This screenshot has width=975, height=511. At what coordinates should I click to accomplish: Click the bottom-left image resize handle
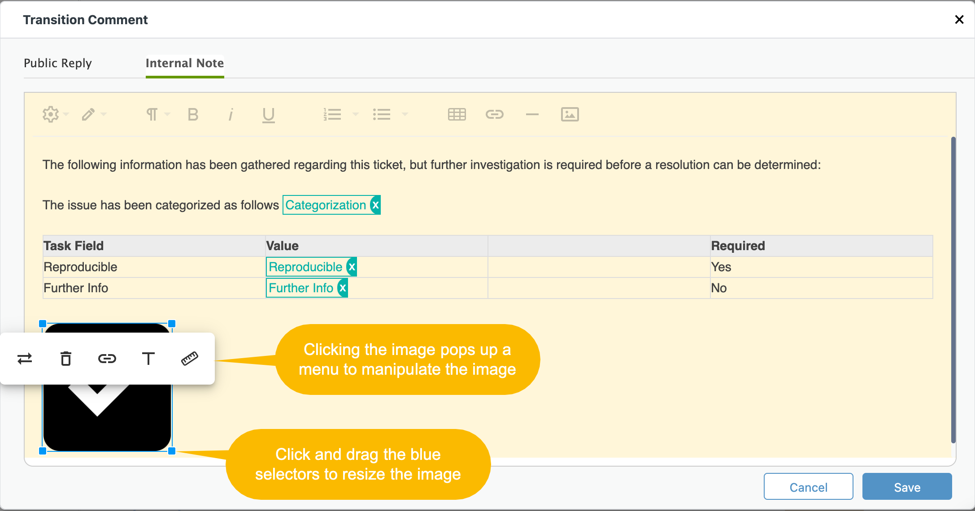point(43,451)
